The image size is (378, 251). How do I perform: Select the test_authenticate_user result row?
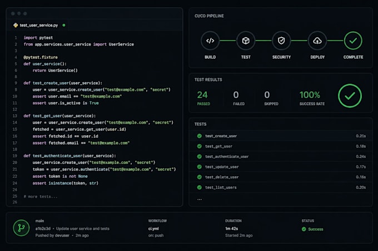click(281, 157)
